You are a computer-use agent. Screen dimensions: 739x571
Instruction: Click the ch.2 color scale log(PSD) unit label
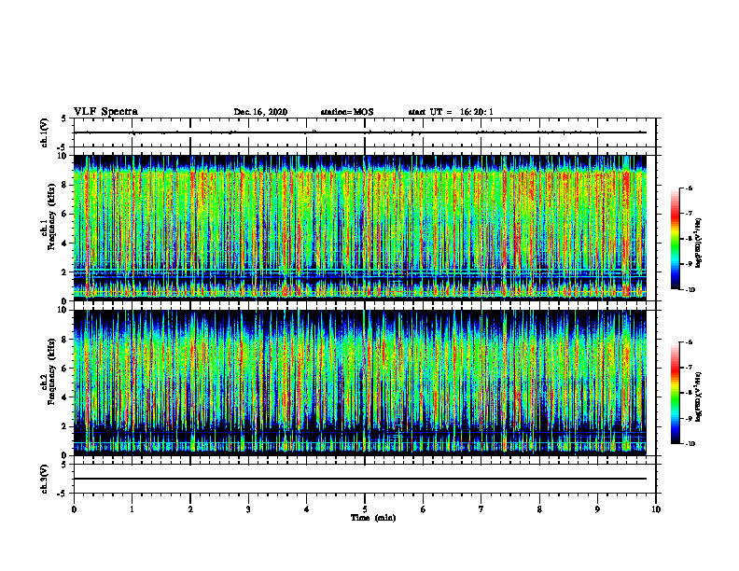699,397
